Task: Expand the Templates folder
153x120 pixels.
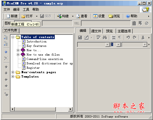Action: [x=13, y=76]
